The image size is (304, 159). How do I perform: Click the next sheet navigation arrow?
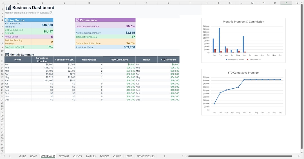pyautogui.click(x=9, y=156)
